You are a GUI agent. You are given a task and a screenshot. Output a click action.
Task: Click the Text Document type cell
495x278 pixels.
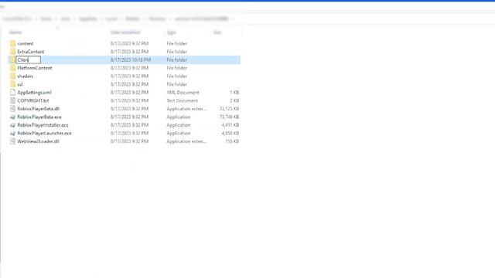[183, 100]
